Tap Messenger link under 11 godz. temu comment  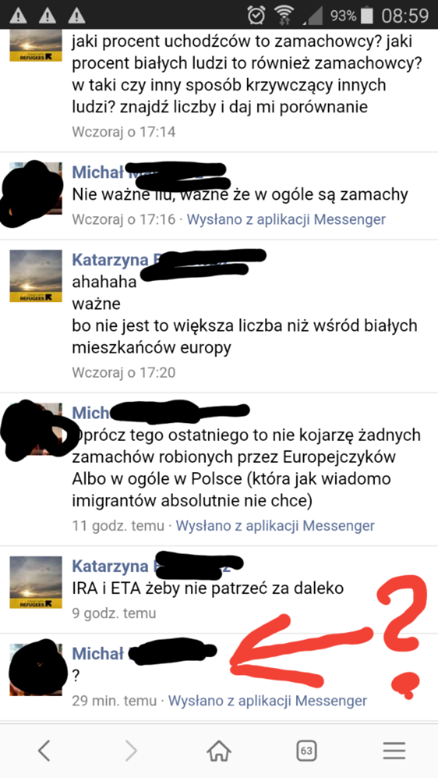[x=275, y=526]
